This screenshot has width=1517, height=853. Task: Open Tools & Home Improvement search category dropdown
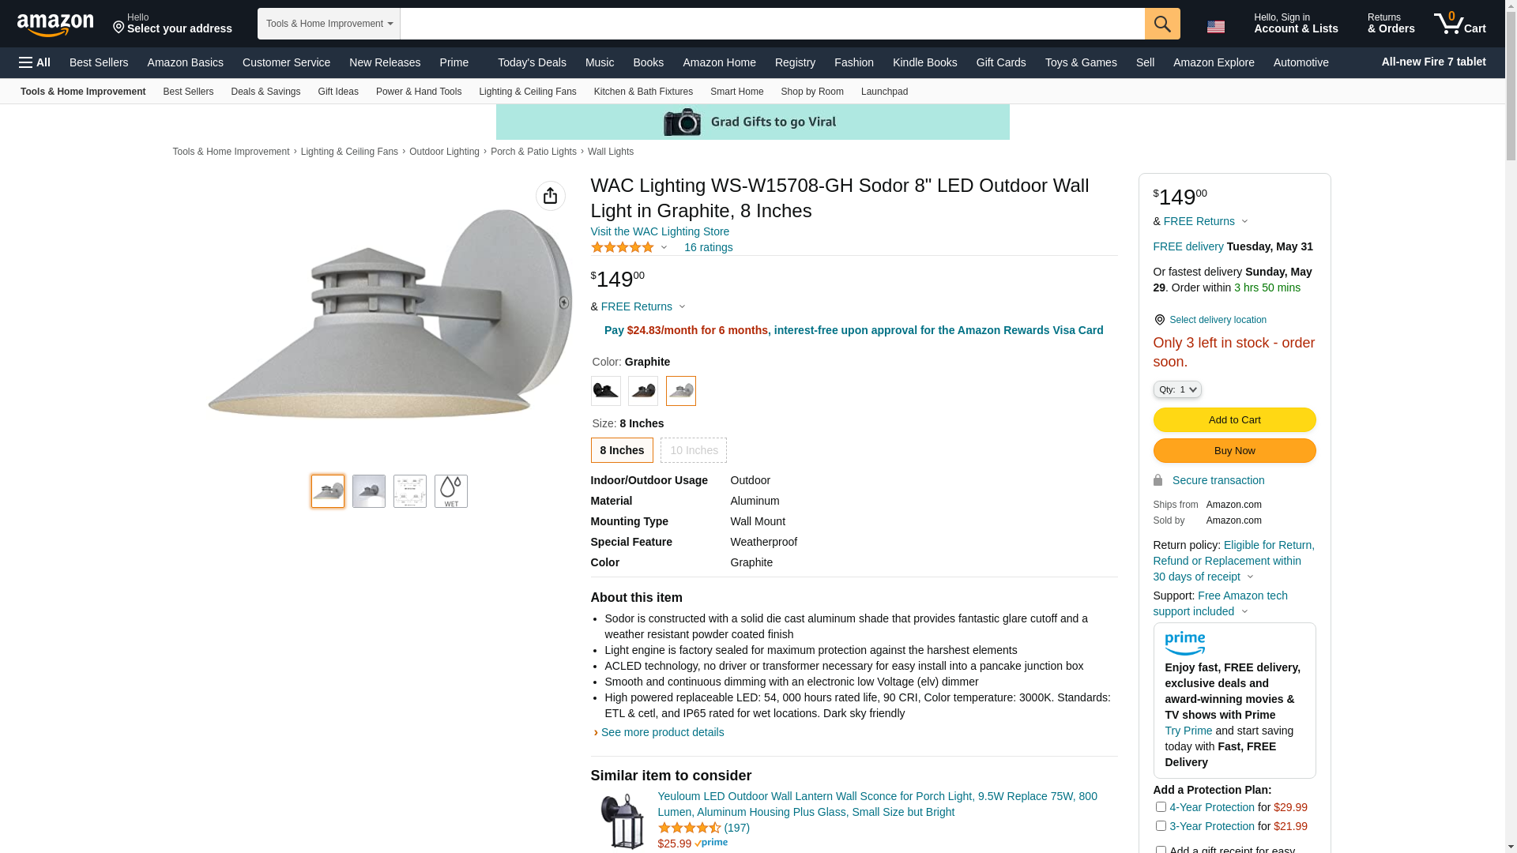(329, 24)
